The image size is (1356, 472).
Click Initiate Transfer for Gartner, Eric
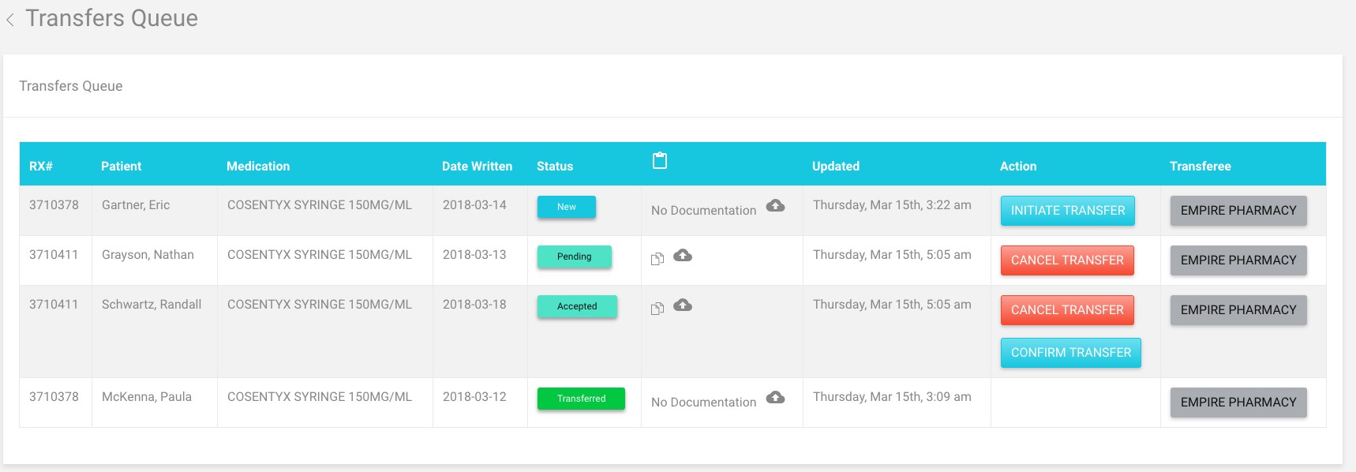tap(1068, 211)
